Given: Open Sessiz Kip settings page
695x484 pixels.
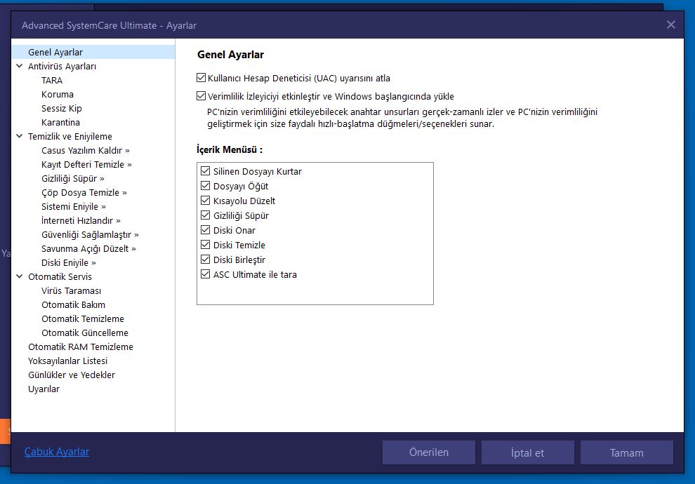Looking at the screenshot, I should pos(61,109).
